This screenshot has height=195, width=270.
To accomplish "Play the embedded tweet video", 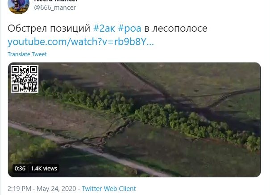I will point(134,120).
